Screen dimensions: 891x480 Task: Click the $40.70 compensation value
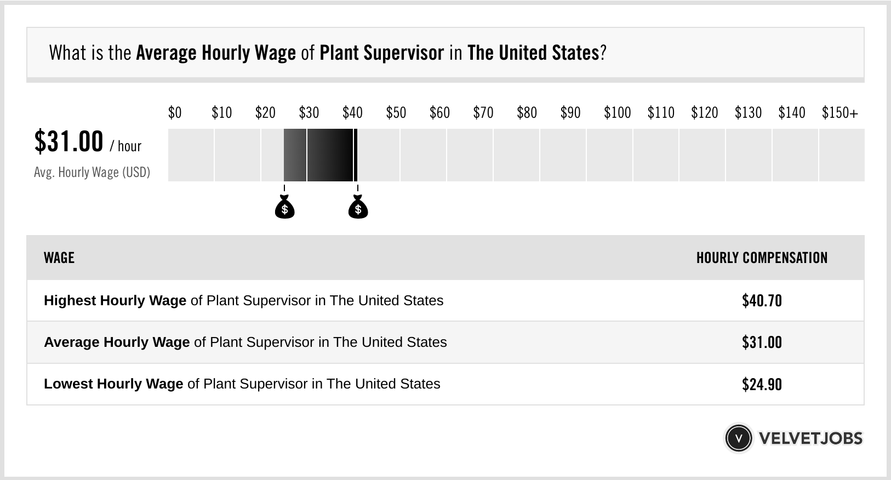[x=762, y=301]
